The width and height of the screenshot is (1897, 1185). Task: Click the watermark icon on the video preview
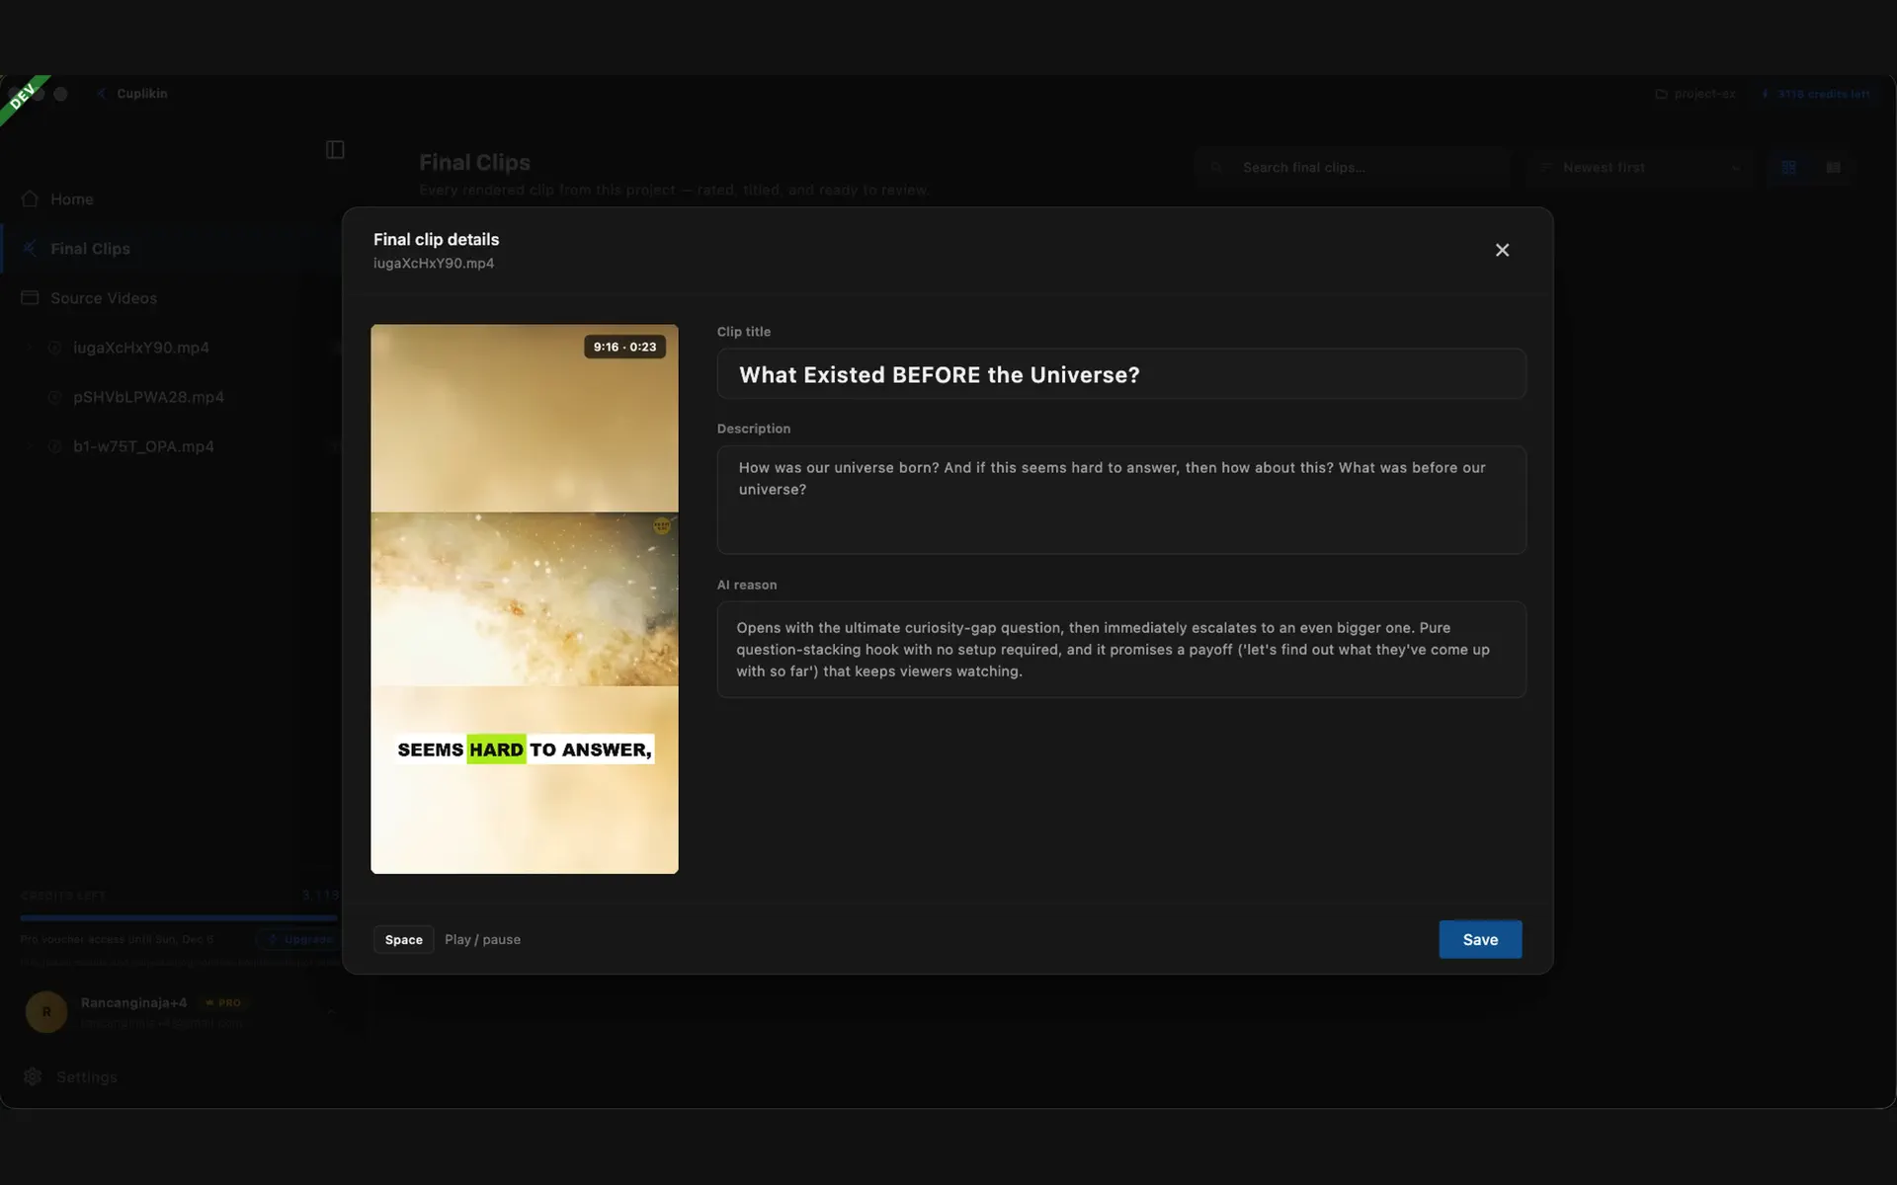click(661, 526)
